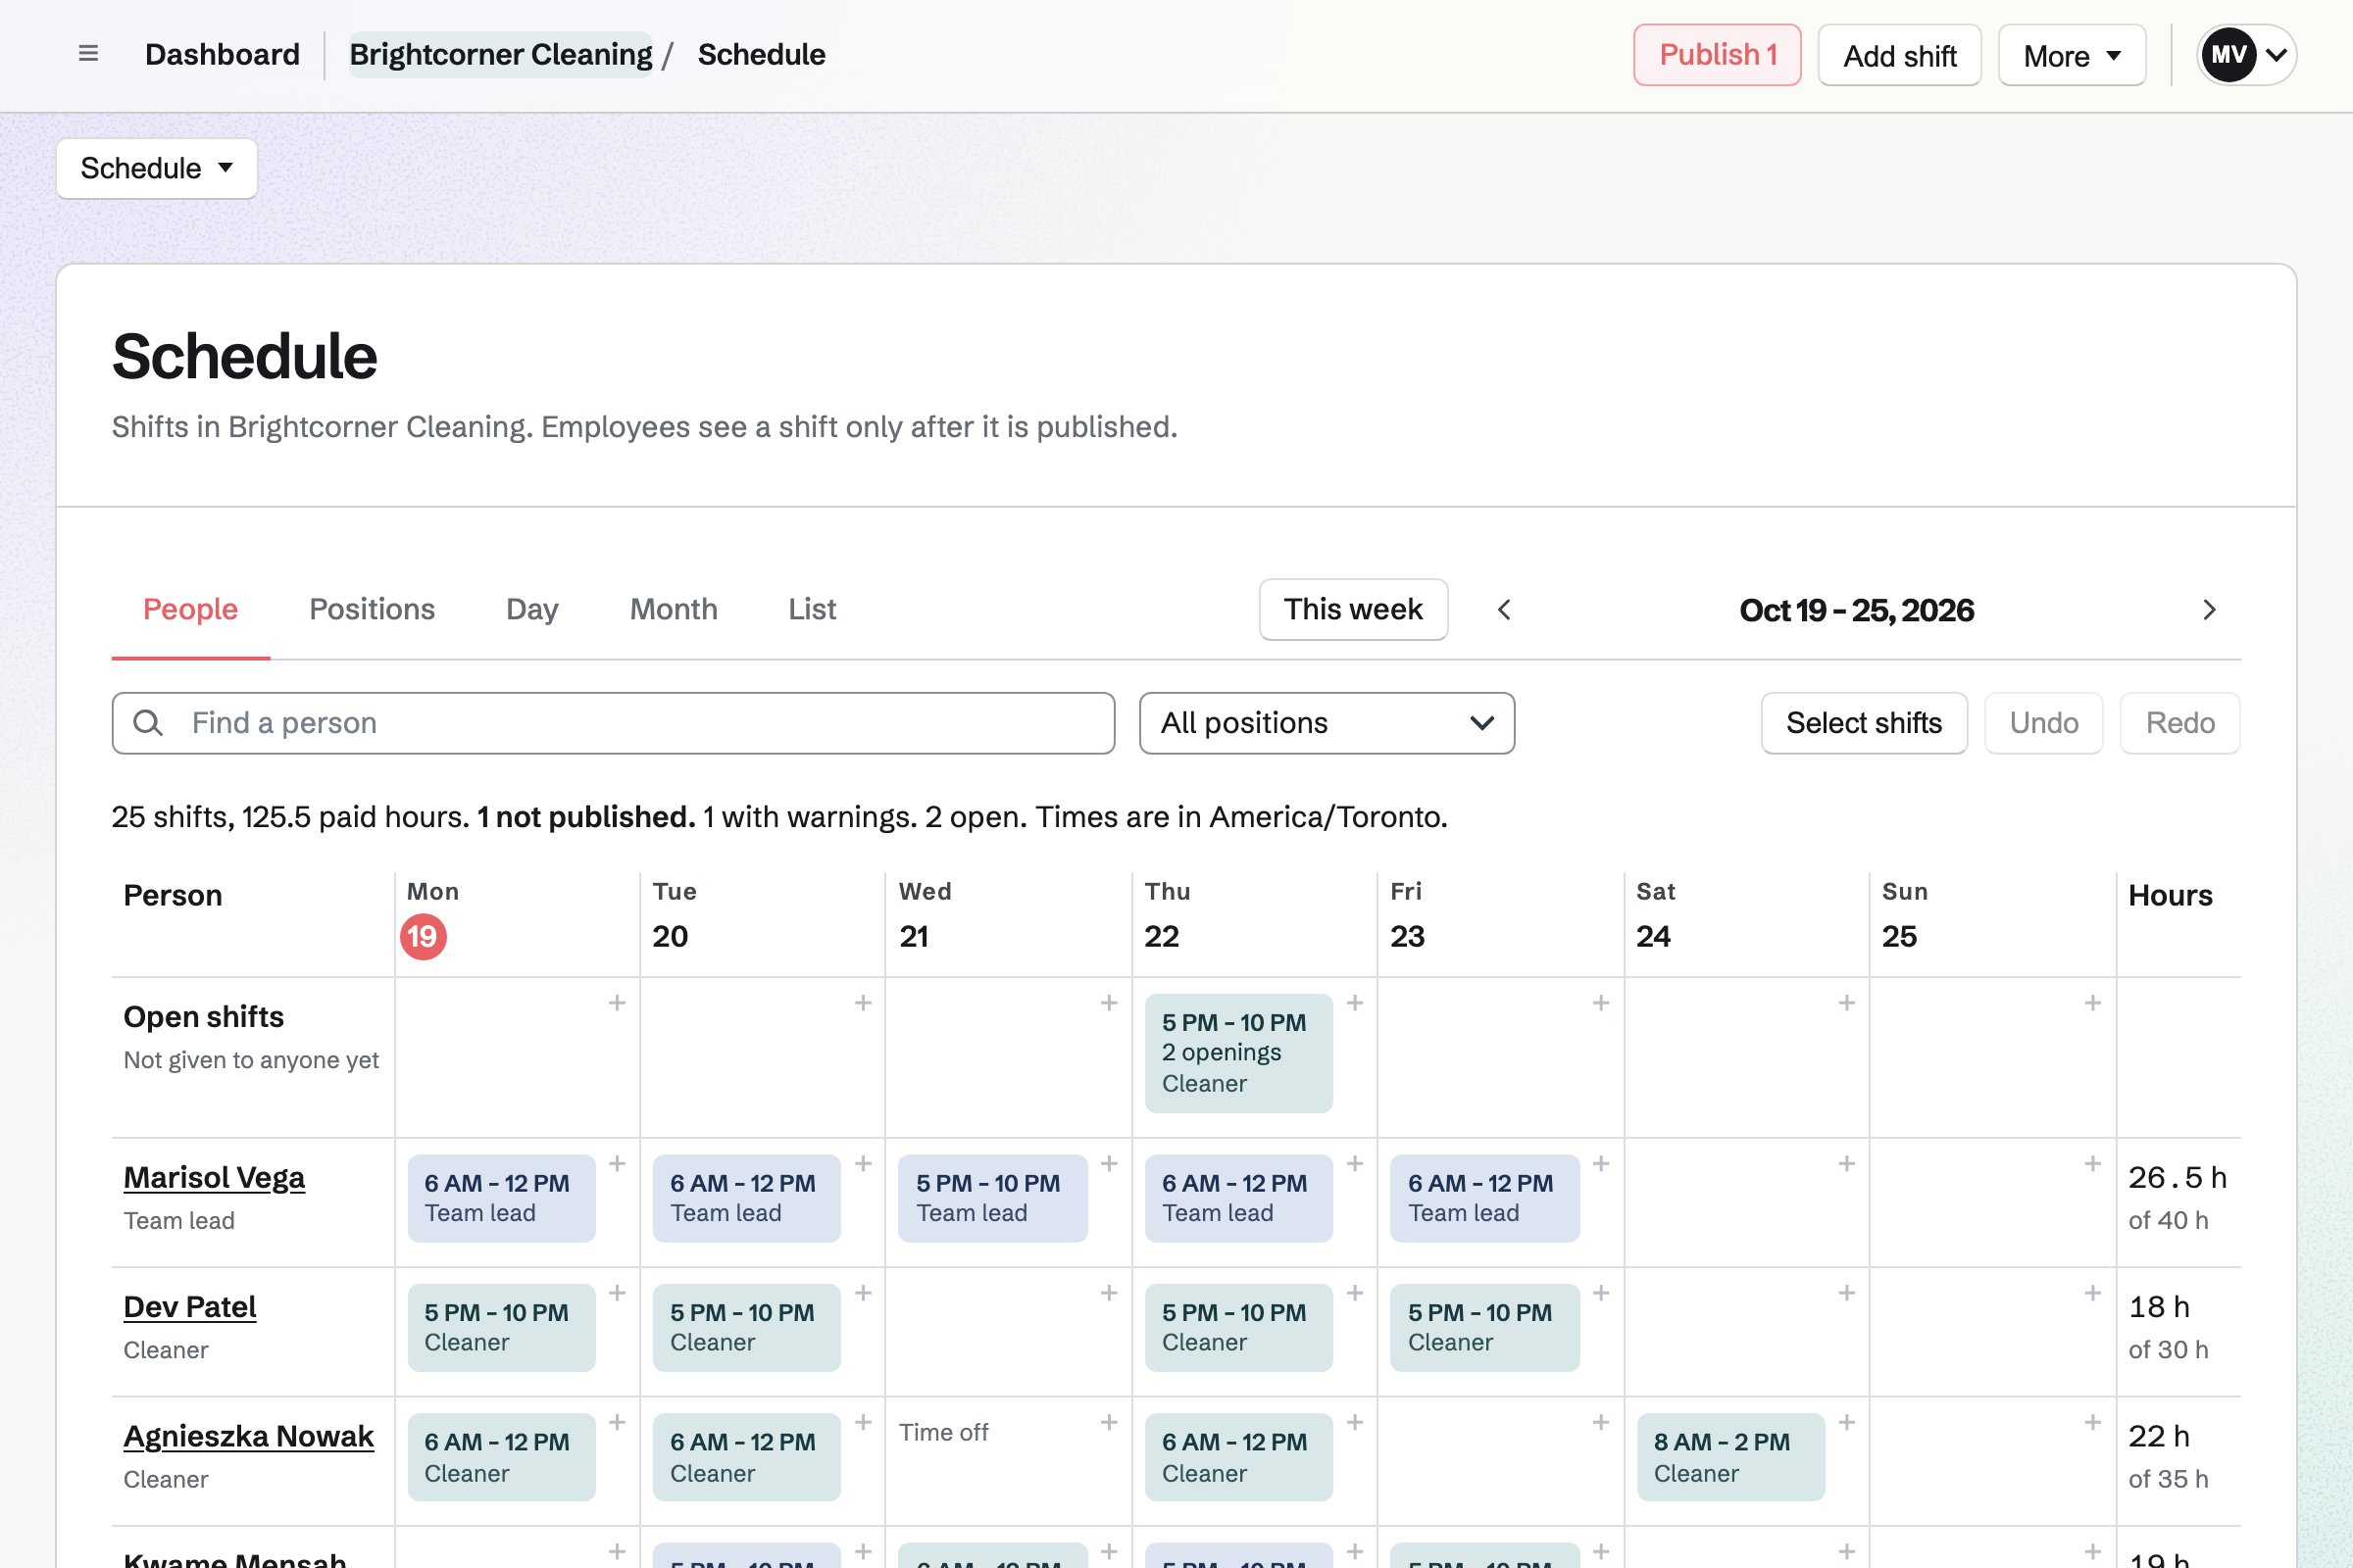The image size is (2353, 1568).
Task: Click the Publish 1 button
Action: pos(1717,55)
